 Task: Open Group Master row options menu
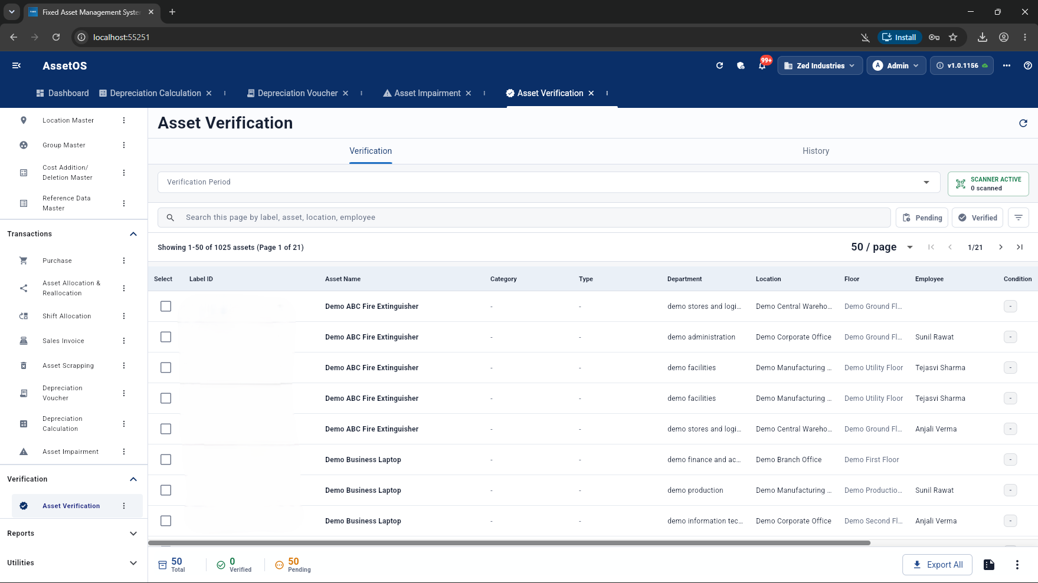click(124, 145)
